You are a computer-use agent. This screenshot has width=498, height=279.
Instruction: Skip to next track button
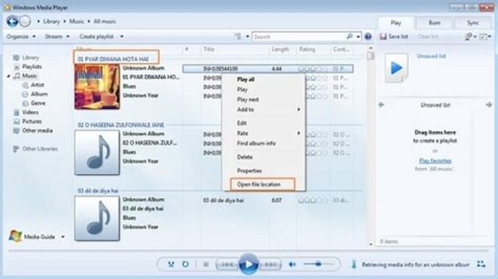coord(270,264)
